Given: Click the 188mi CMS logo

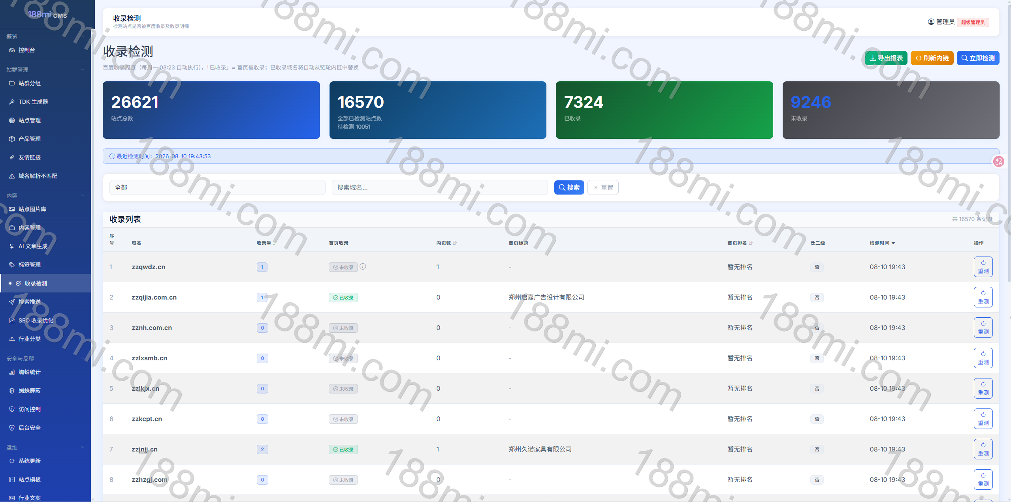Looking at the screenshot, I should click(x=47, y=15).
